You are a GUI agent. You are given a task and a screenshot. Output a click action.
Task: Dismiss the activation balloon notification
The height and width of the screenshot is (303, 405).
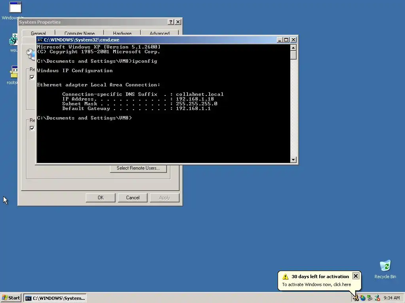356,276
